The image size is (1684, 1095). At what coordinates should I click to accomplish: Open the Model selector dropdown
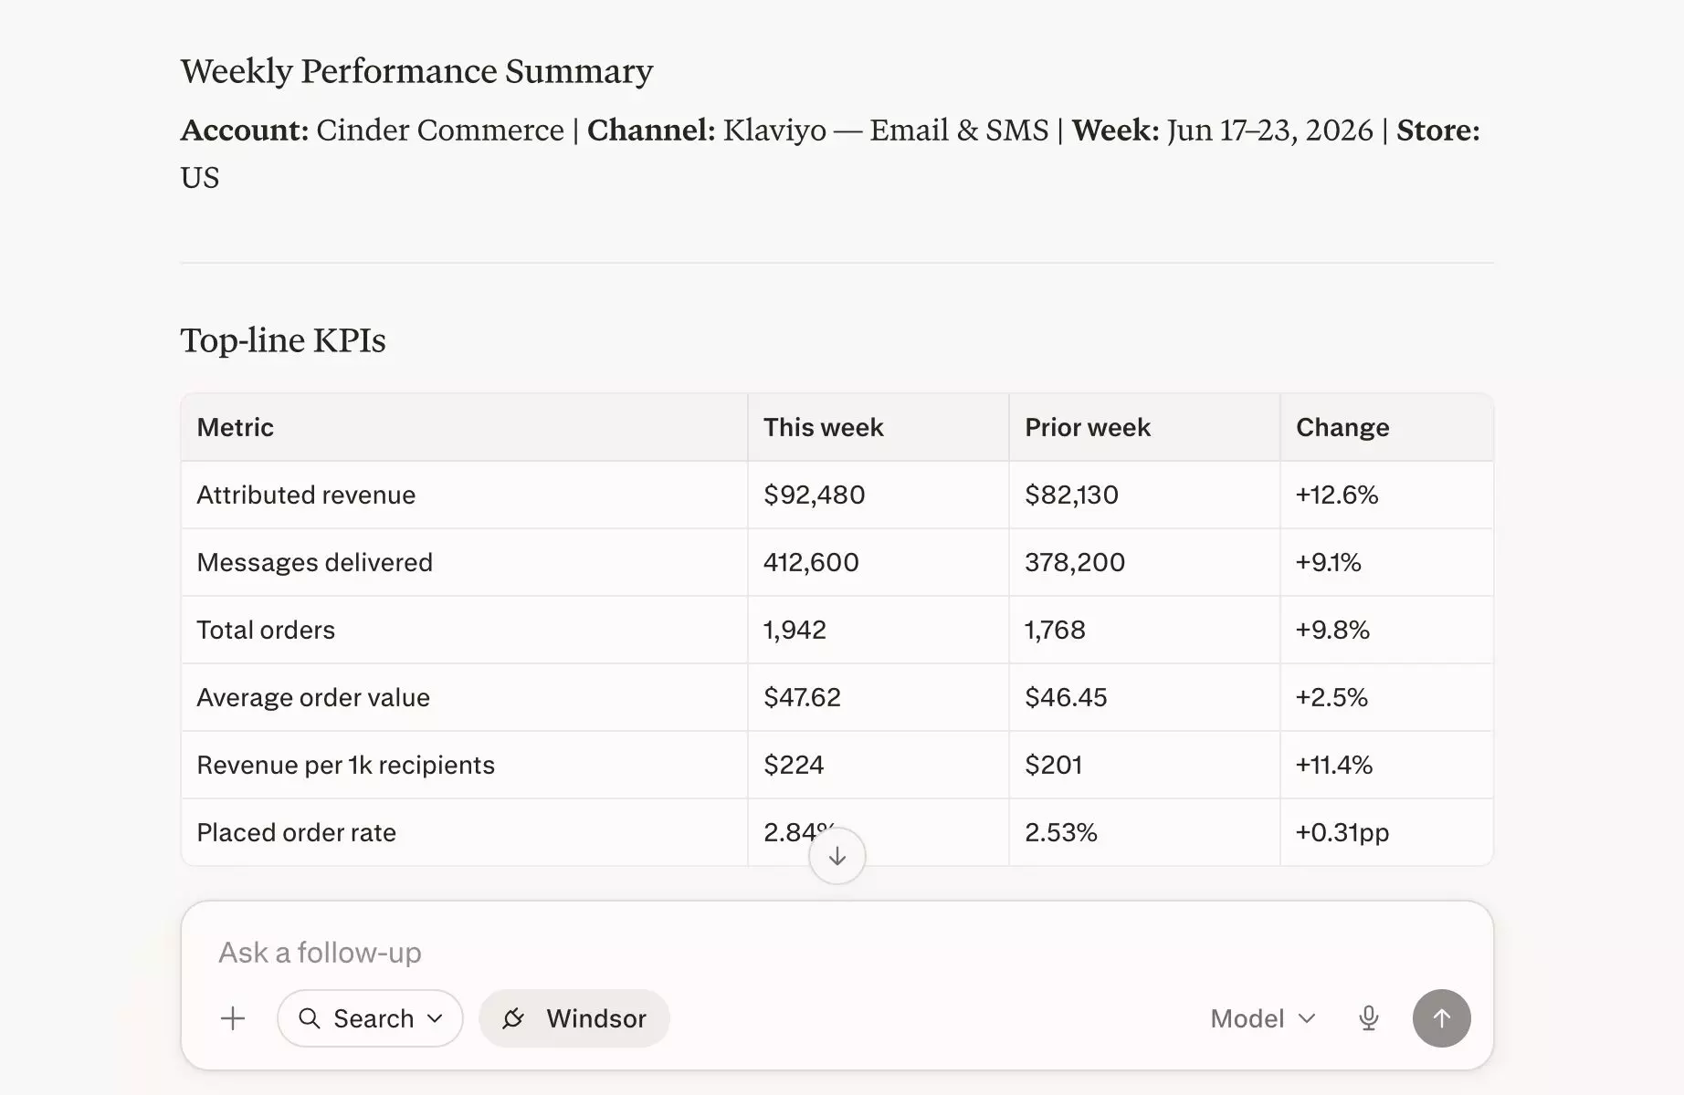pyautogui.click(x=1263, y=1018)
